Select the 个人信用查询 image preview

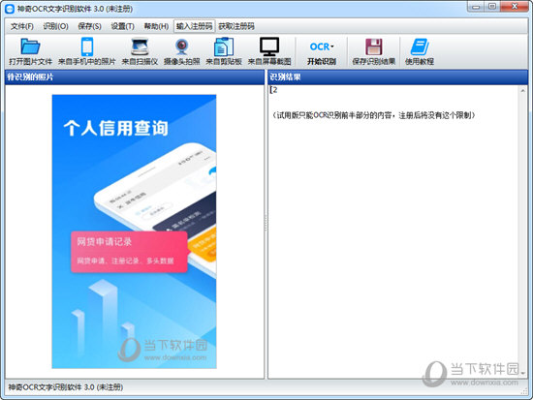pyautogui.click(x=135, y=231)
